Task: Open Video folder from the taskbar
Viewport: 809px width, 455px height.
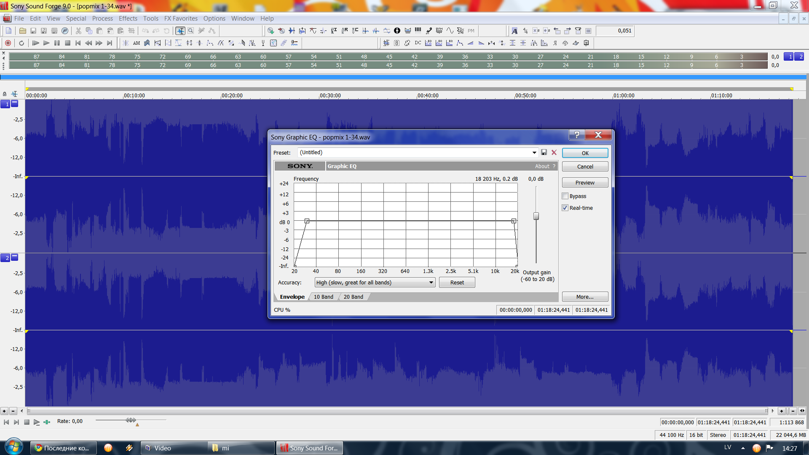Action: point(174,448)
